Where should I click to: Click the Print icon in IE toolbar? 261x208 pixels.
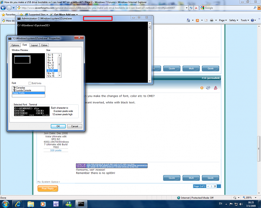click(x=212, y=20)
